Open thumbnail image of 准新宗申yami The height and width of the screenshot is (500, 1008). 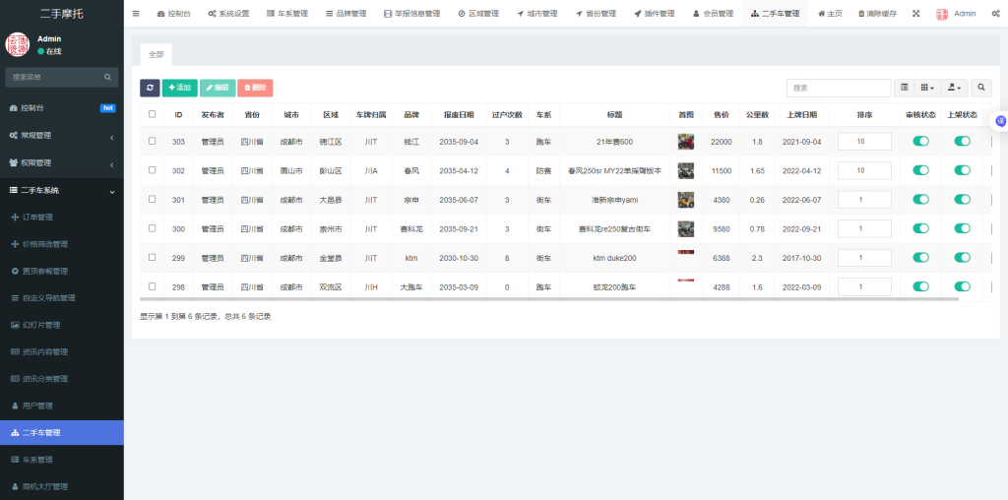click(x=686, y=200)
